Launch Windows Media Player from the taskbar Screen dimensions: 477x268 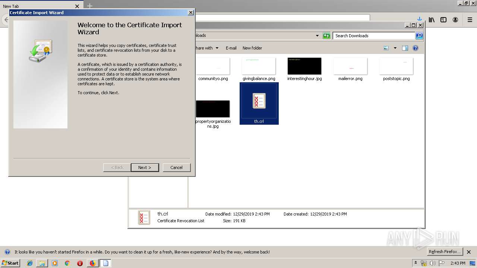pyautogui.click(x=55, y=263)
